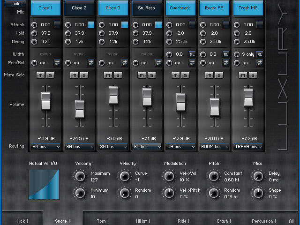Click the Vel->Vol modulation knob
The width and height of the screenshot is (300, 225).
coord(168,176)
